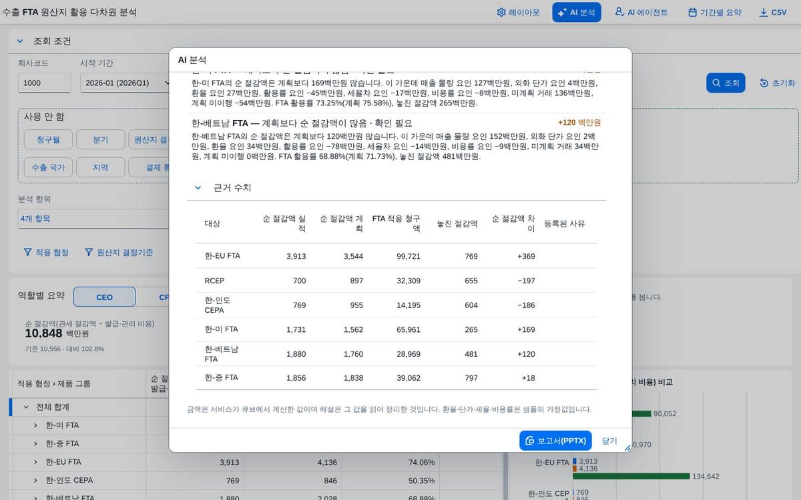801x500 pixels.
Task: Switch to the CEO role tab
Action: click(x=104, y=297)
